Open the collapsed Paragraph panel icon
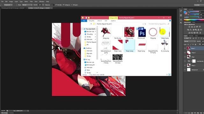204x114 pixels. coord(181,23)
